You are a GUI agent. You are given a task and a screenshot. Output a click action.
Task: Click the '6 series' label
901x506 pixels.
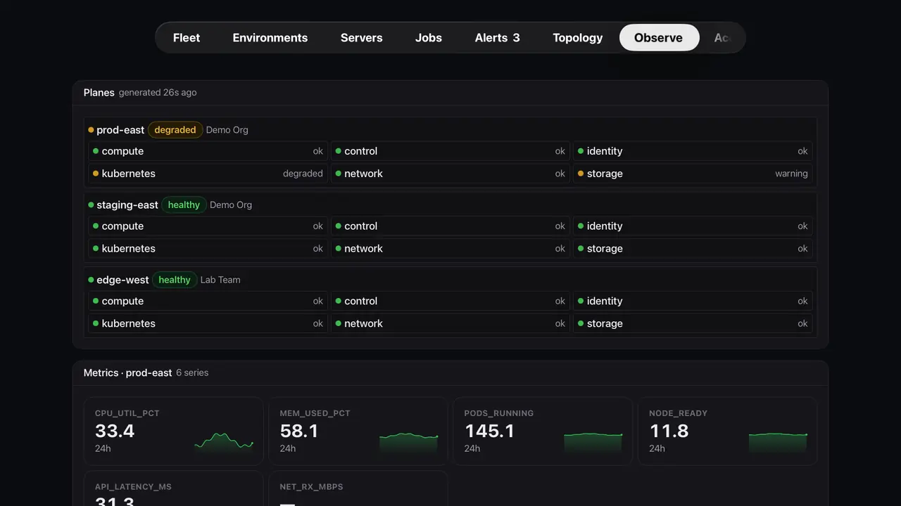pyautogui.click(x=192, y=373)
